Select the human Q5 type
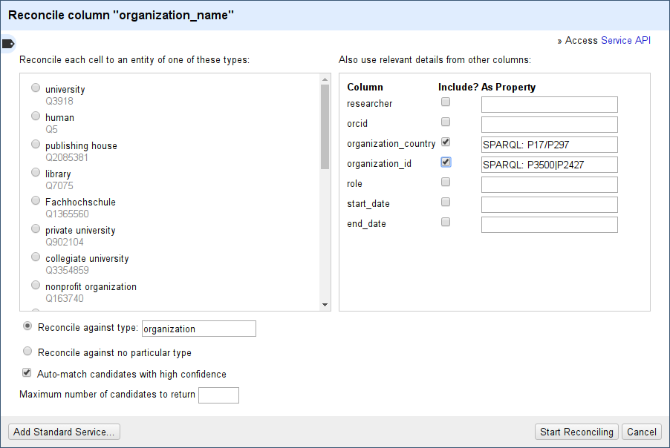 click(36, 116)
